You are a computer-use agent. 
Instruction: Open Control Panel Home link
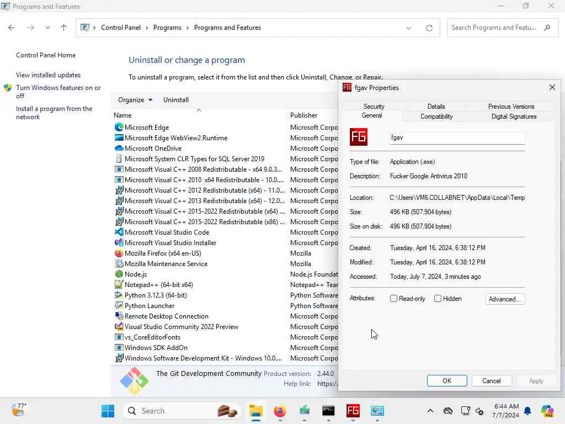click(x=46, y=55)
